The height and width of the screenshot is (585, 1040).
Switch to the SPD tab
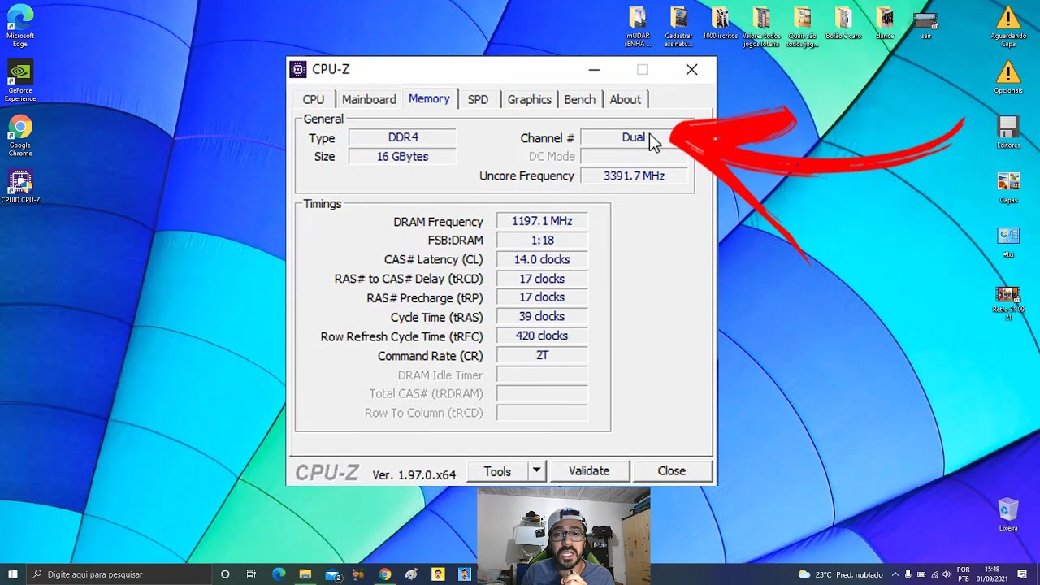coord(478,99)
